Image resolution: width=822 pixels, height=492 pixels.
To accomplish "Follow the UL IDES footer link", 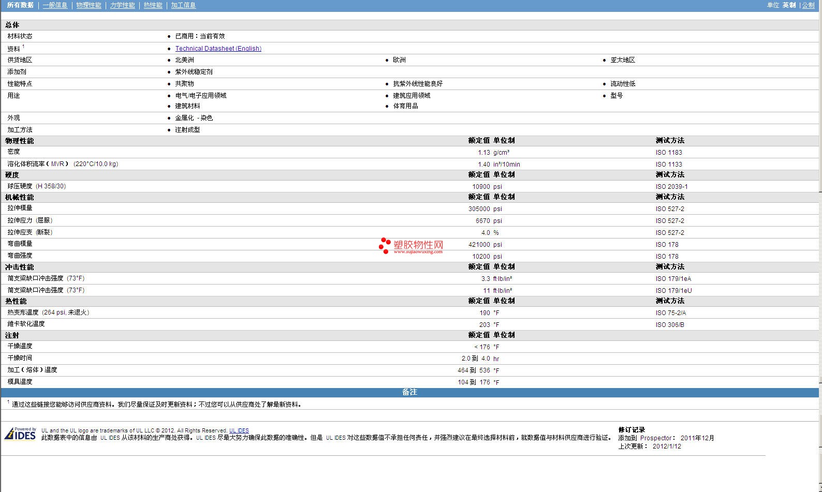I will tap(239, 430).
